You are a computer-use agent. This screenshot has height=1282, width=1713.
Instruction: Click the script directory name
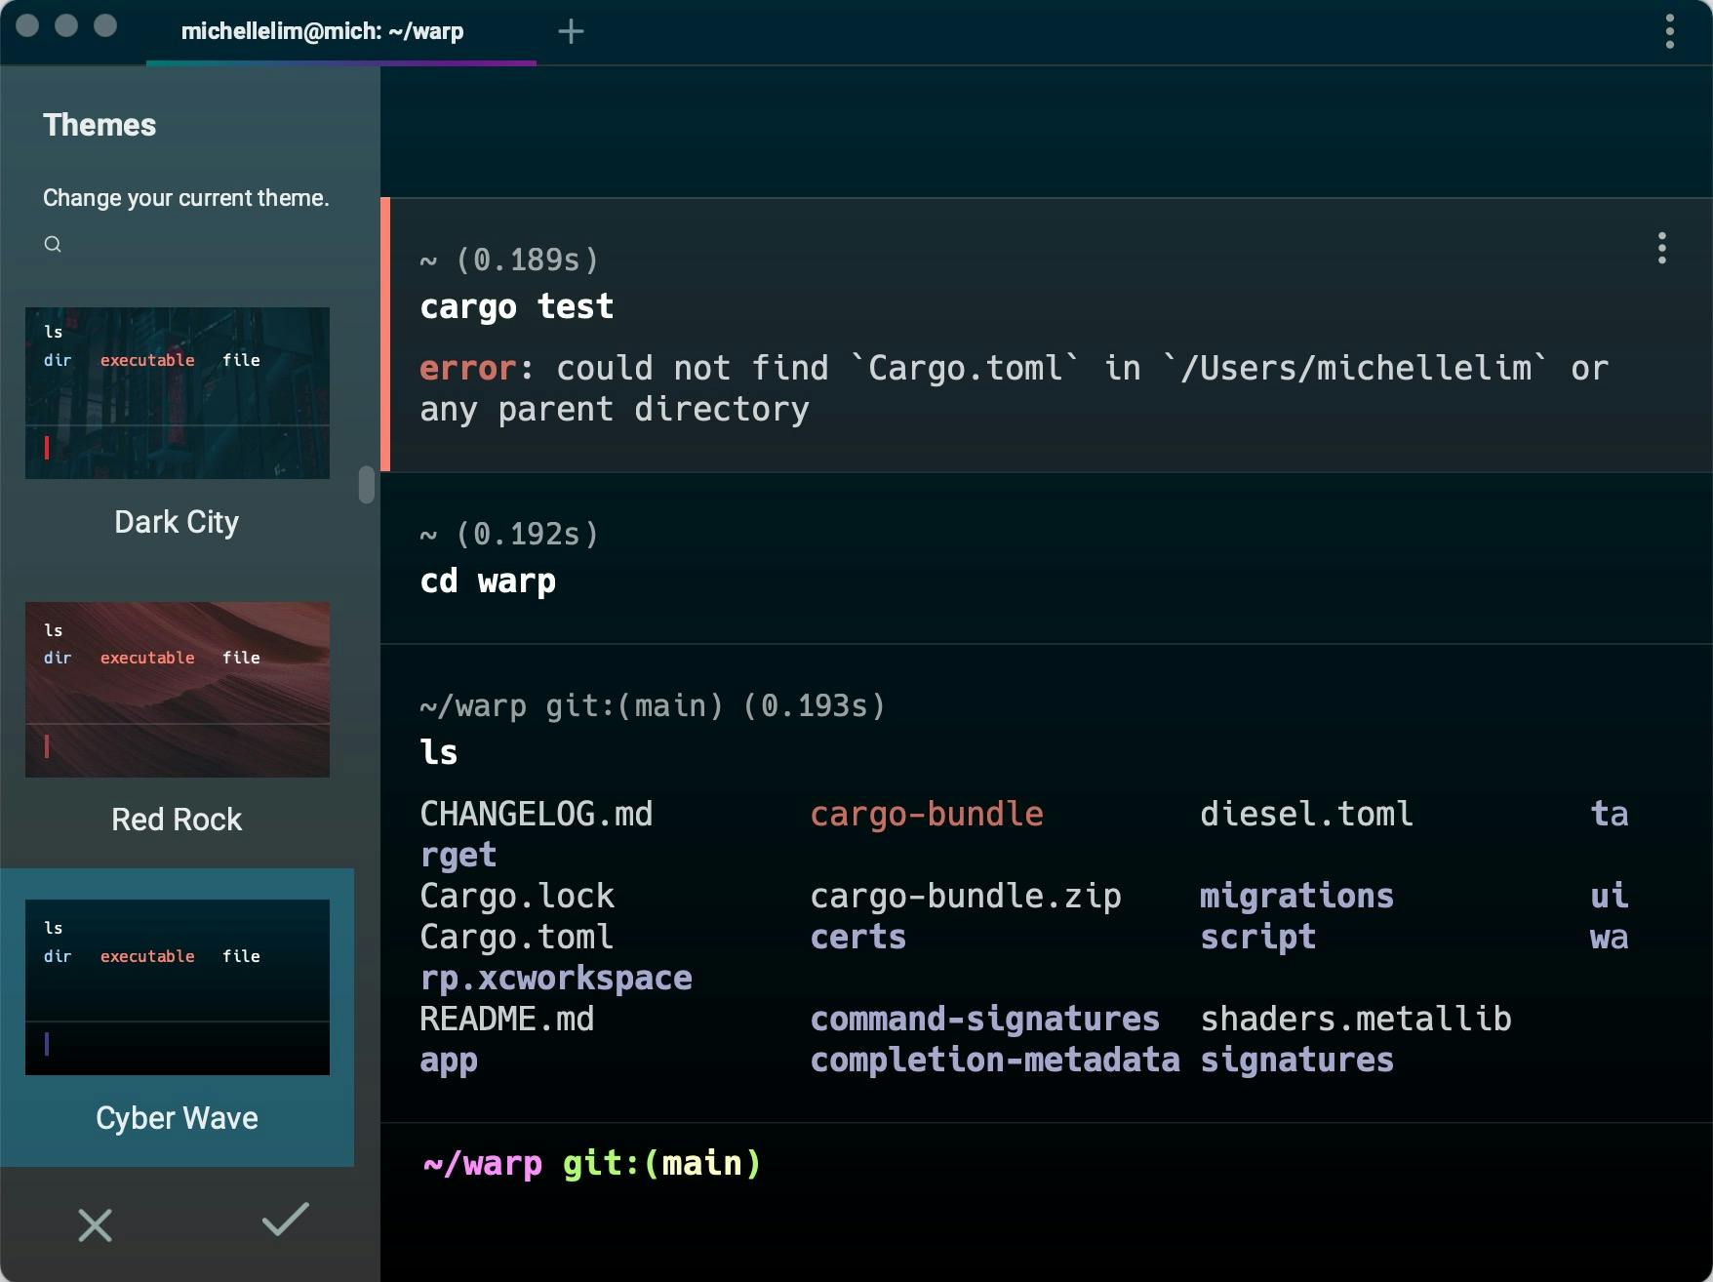click(x=1258, y=937)
